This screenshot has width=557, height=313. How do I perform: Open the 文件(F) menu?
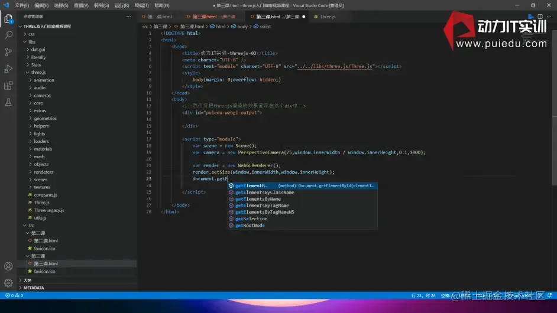coord(22,5)
